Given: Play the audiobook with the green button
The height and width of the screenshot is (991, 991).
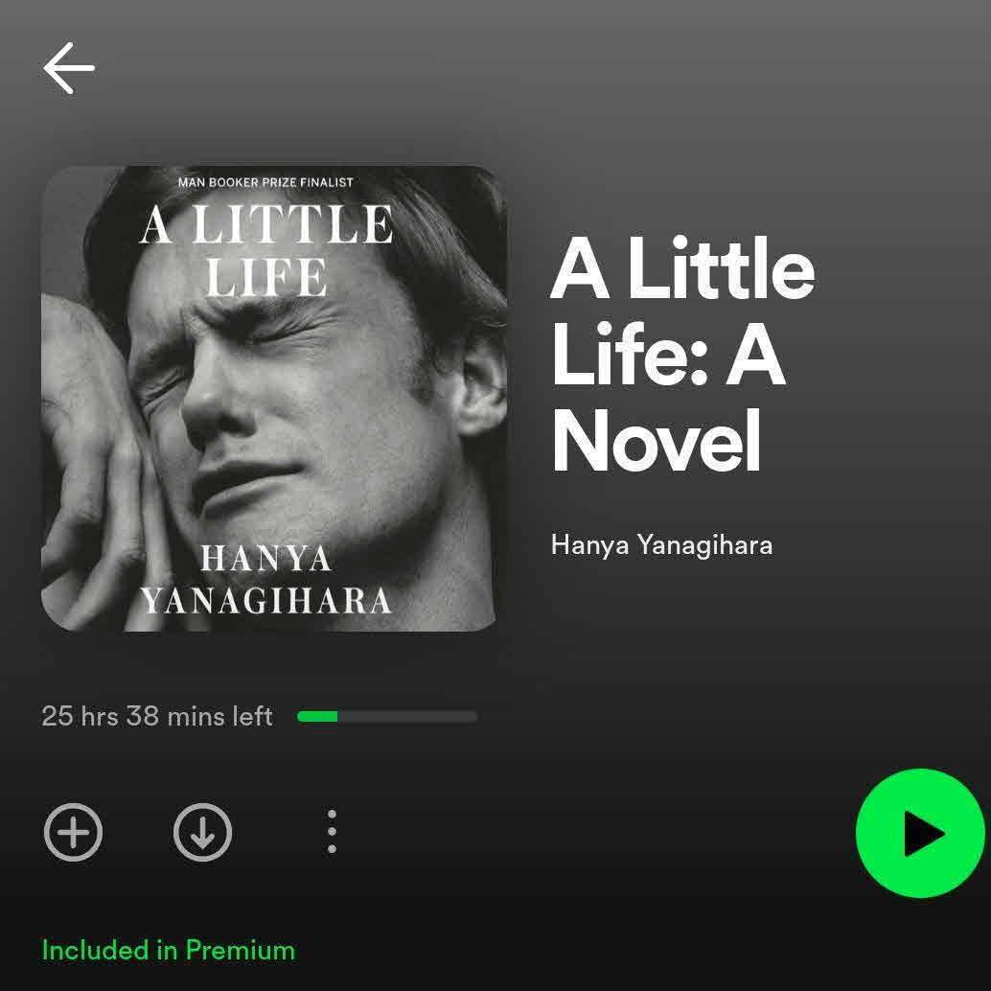Looking at the screenshot, I should 920,833.
